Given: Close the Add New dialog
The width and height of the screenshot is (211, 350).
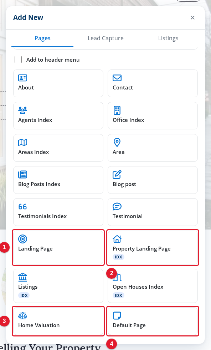Looking at the screenshot, I should [x=192, y=17].
